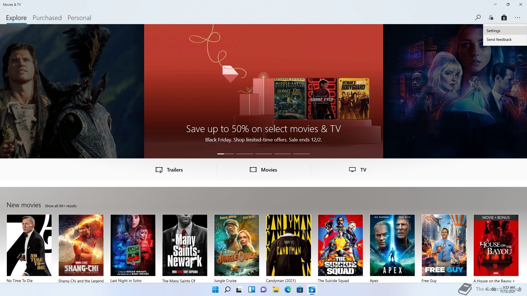Click the Free Guy title text
The width and height of the screenshot is (527, 296).
(429, 281)
